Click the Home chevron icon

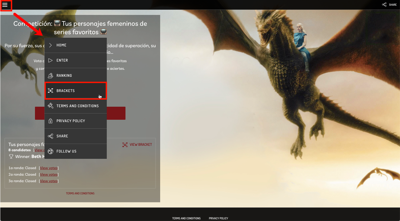(x=50, y=45)
